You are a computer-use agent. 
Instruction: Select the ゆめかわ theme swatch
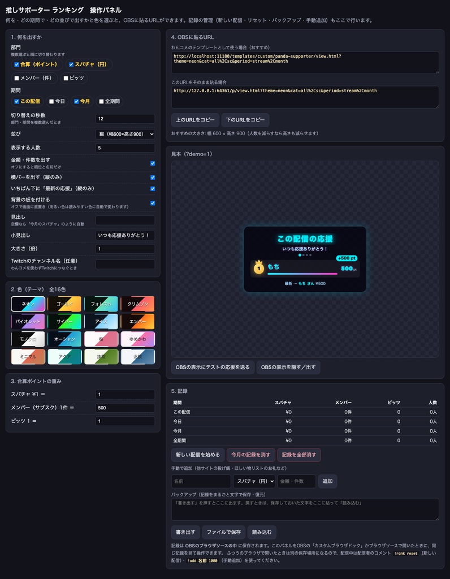[x=138, y=339]
